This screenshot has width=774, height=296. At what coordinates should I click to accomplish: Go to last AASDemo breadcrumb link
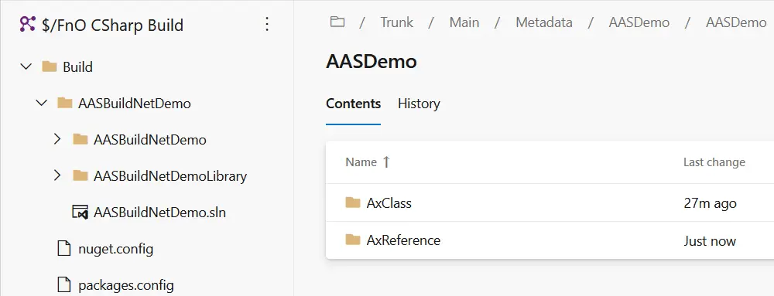[x=736, y=22]
